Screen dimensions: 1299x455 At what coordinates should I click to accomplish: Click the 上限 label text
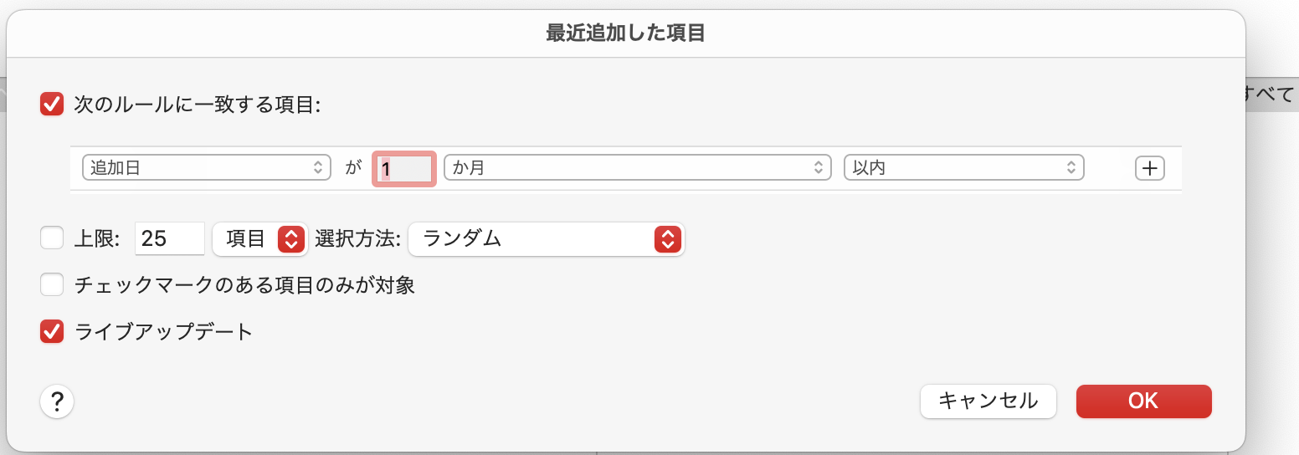coord(97,239)
